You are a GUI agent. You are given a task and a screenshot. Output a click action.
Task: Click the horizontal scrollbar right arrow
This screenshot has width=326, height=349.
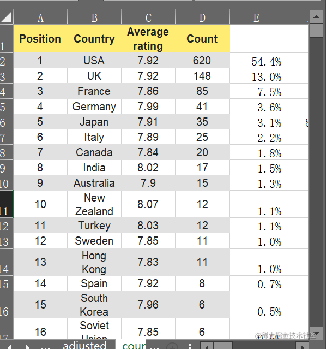click(x=302, y=346)
